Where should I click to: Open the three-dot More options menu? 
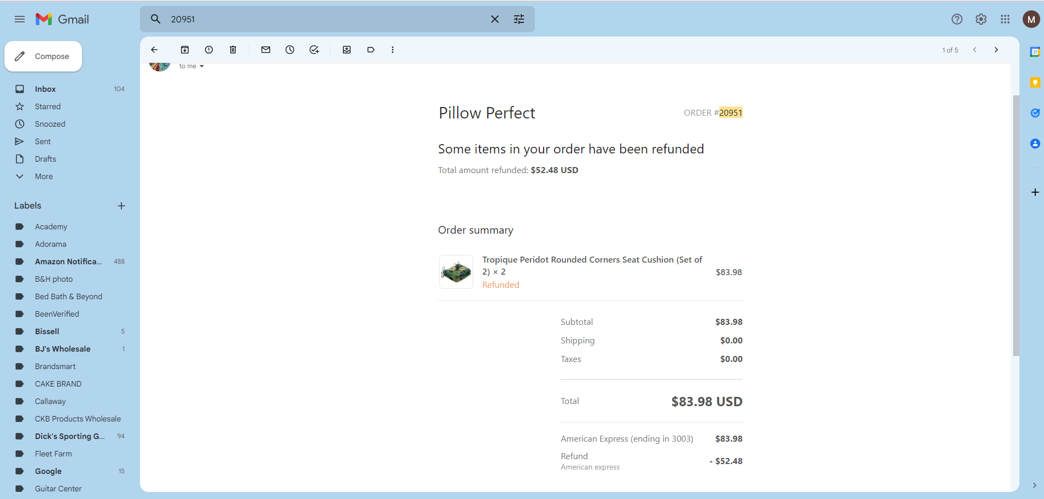pyautogui.click(x=393, y=50)
